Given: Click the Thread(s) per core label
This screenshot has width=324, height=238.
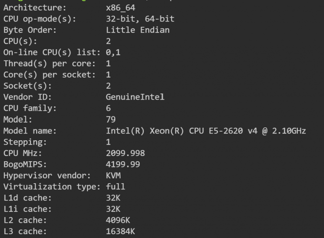Looking at the screenshot, I should pyautogui.click(x=50, y=63).
